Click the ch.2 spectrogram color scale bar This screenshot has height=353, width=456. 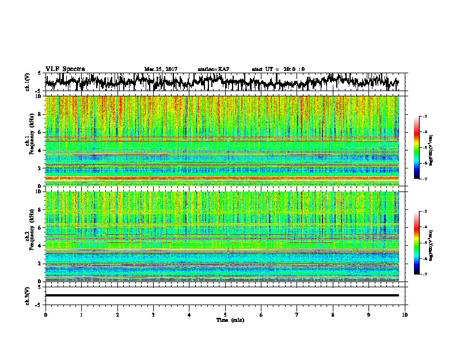[x=416, y=243]
